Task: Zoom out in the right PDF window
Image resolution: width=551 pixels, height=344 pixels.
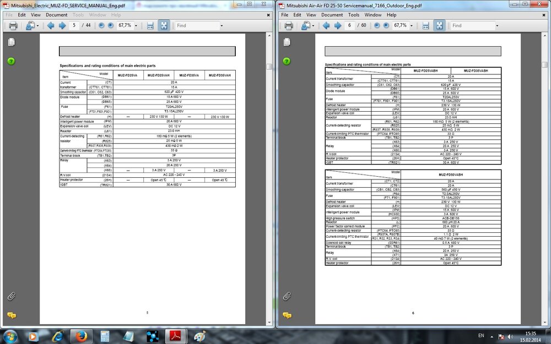Action: [x=377, y=26]
